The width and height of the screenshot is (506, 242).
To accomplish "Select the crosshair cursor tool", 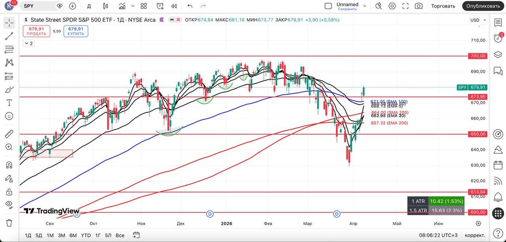I will click(9, 23).
